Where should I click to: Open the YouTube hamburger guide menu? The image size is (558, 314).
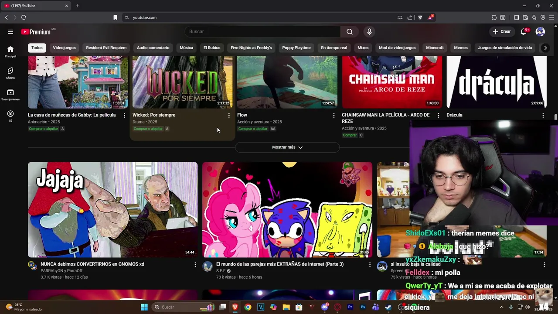pyautogui.click(x=10, y=31)
